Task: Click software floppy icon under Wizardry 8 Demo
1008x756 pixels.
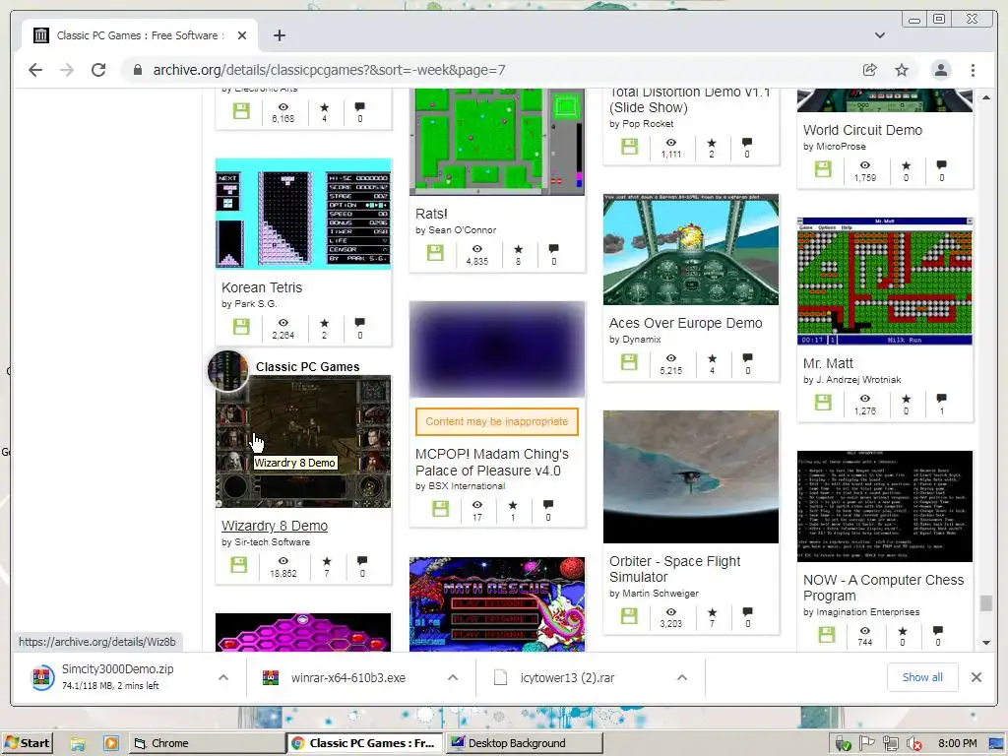Action: [238, 564]
